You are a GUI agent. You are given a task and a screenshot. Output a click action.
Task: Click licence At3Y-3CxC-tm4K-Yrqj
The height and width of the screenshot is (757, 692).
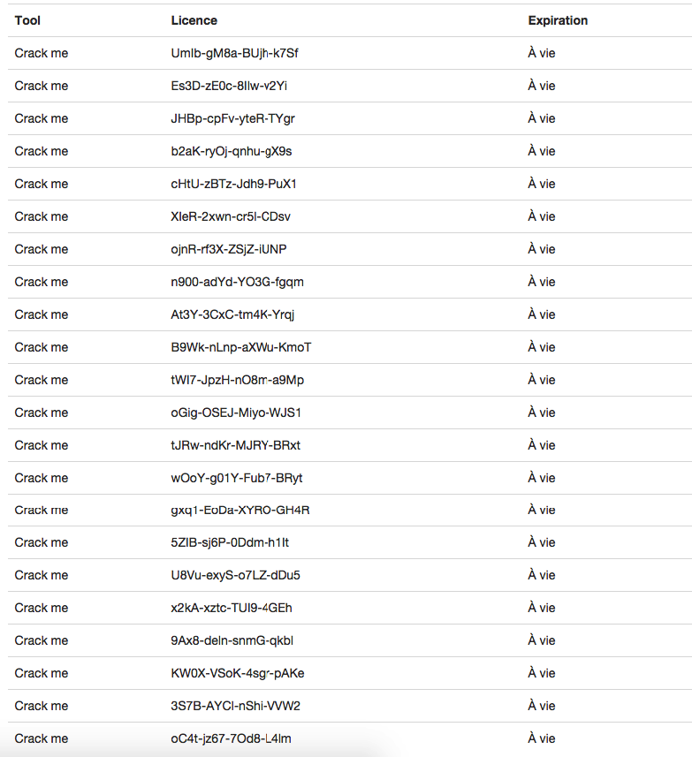coord(232,314)
